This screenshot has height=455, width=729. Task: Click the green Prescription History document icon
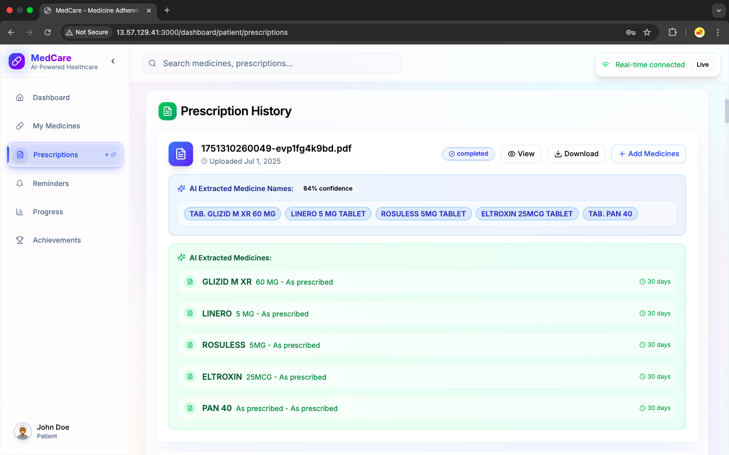(x=168, y=111)
